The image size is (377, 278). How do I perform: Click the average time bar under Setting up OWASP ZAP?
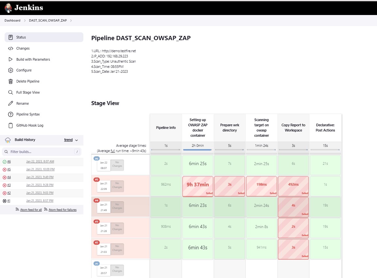pyautogui.click(x=197, y=150)
